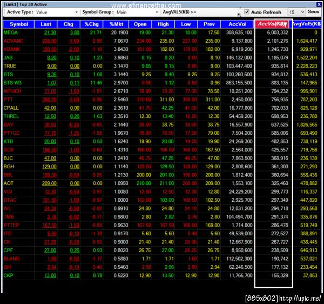This screenshot has width=324, height=304.
Task: Sort by the Symbol column header
Action: point(18,24)
